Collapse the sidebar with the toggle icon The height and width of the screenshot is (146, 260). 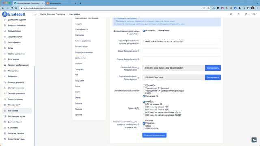35,14
